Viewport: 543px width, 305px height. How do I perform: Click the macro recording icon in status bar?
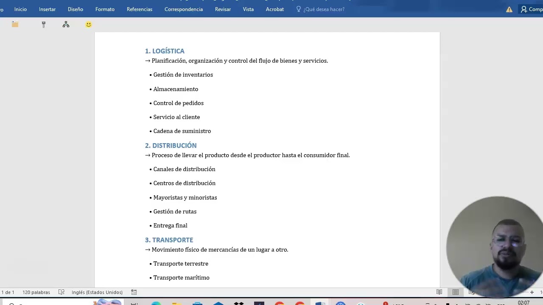134,292
